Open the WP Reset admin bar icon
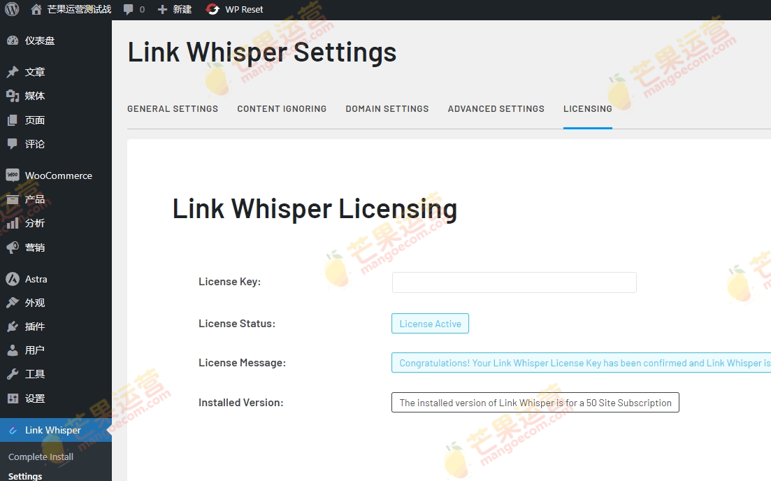 [x=212, y=9]
